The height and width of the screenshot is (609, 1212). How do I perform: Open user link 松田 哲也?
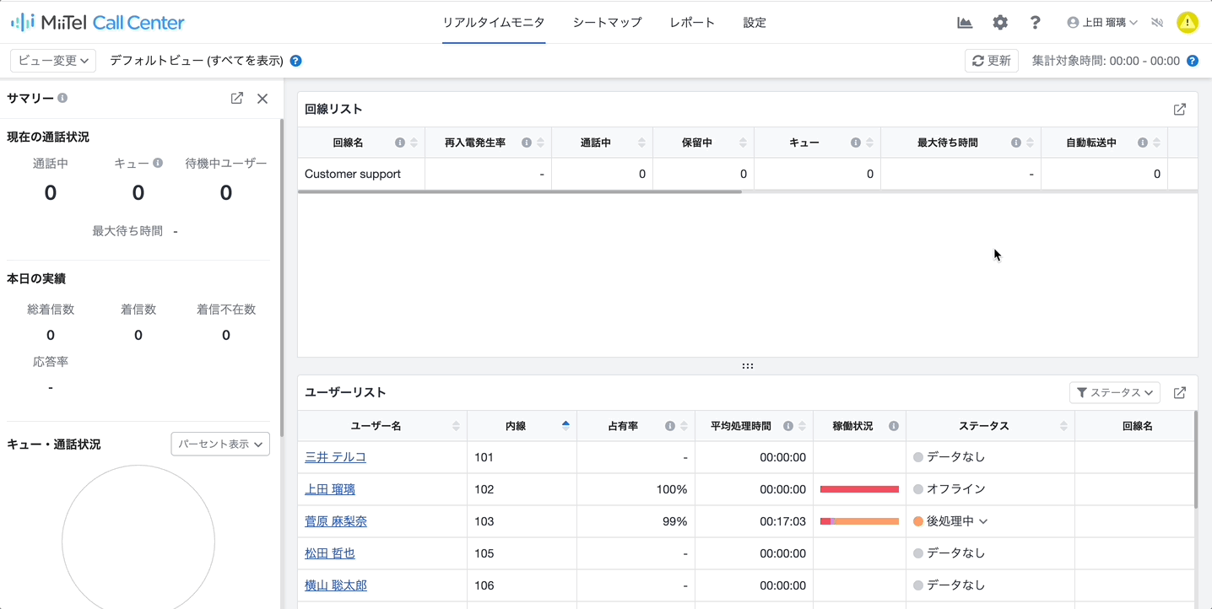(x=330, y=553)
